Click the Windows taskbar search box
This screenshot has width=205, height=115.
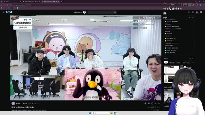click(x=101, y=113)
